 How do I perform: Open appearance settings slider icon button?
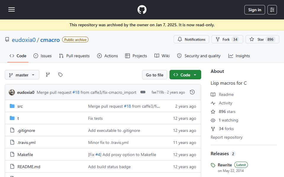click(272, 10)
